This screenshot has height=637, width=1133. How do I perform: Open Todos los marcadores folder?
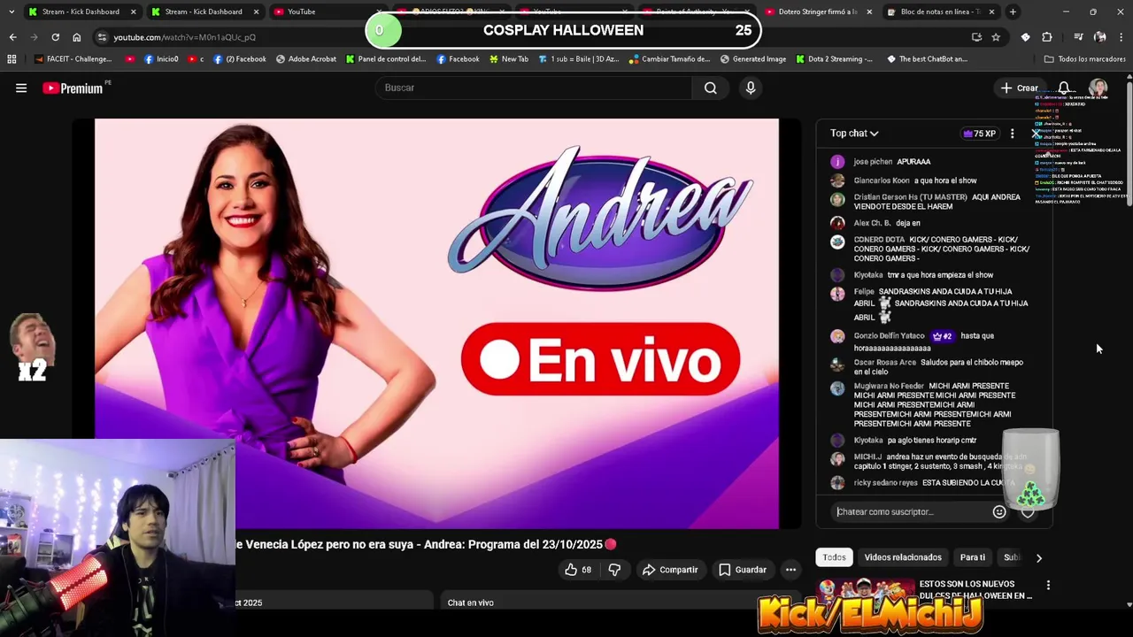coord(1085,59)
